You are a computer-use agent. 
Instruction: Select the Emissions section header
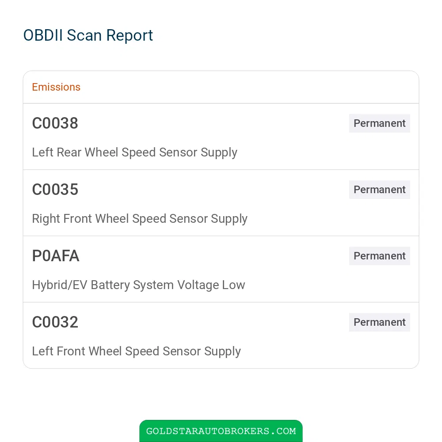pos(56,87)
